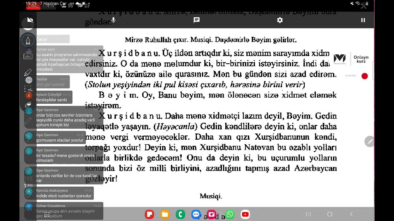This screenshot has width=394, height=221.
Task: Select the fountain pen tool
Action: tap(28, 41)
